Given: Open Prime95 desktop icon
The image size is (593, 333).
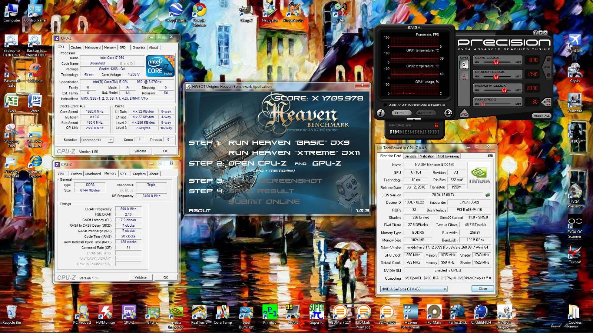Looking at the screenshot, I should 269,315.
